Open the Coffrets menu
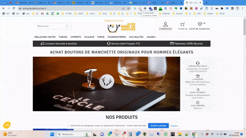Viewport: 246px width, 138px height. (x=76, y=37)
